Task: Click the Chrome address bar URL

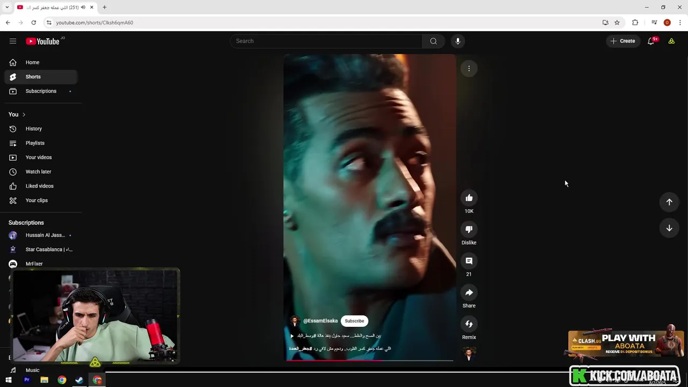Action: (95, 23)
